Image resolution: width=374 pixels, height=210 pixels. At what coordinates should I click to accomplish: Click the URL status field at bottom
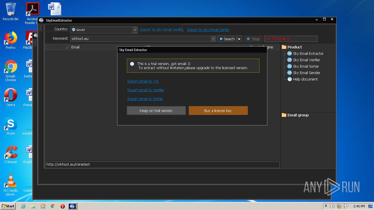coord(162,164)
